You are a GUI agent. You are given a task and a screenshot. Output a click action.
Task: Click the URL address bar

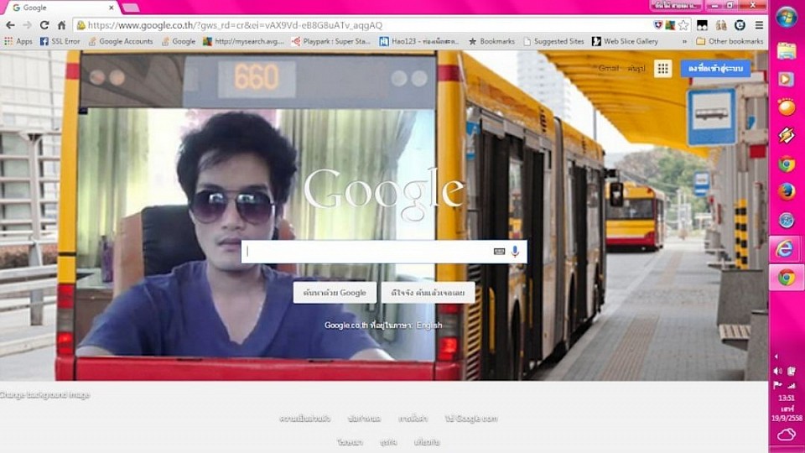(362, 25)
